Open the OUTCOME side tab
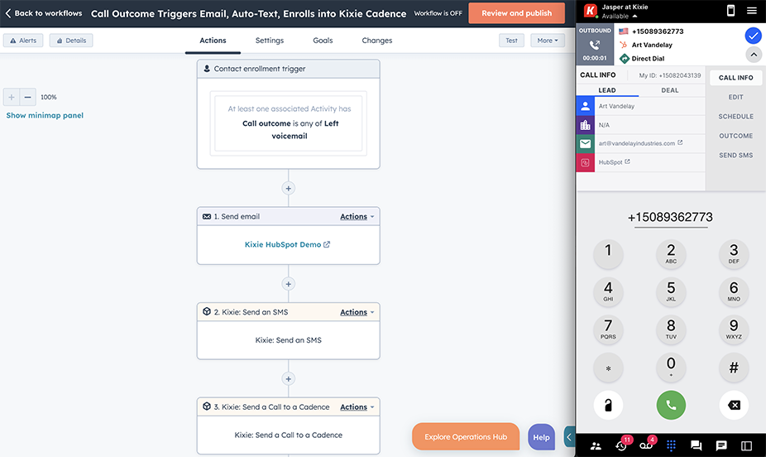 tap(735, 136)
